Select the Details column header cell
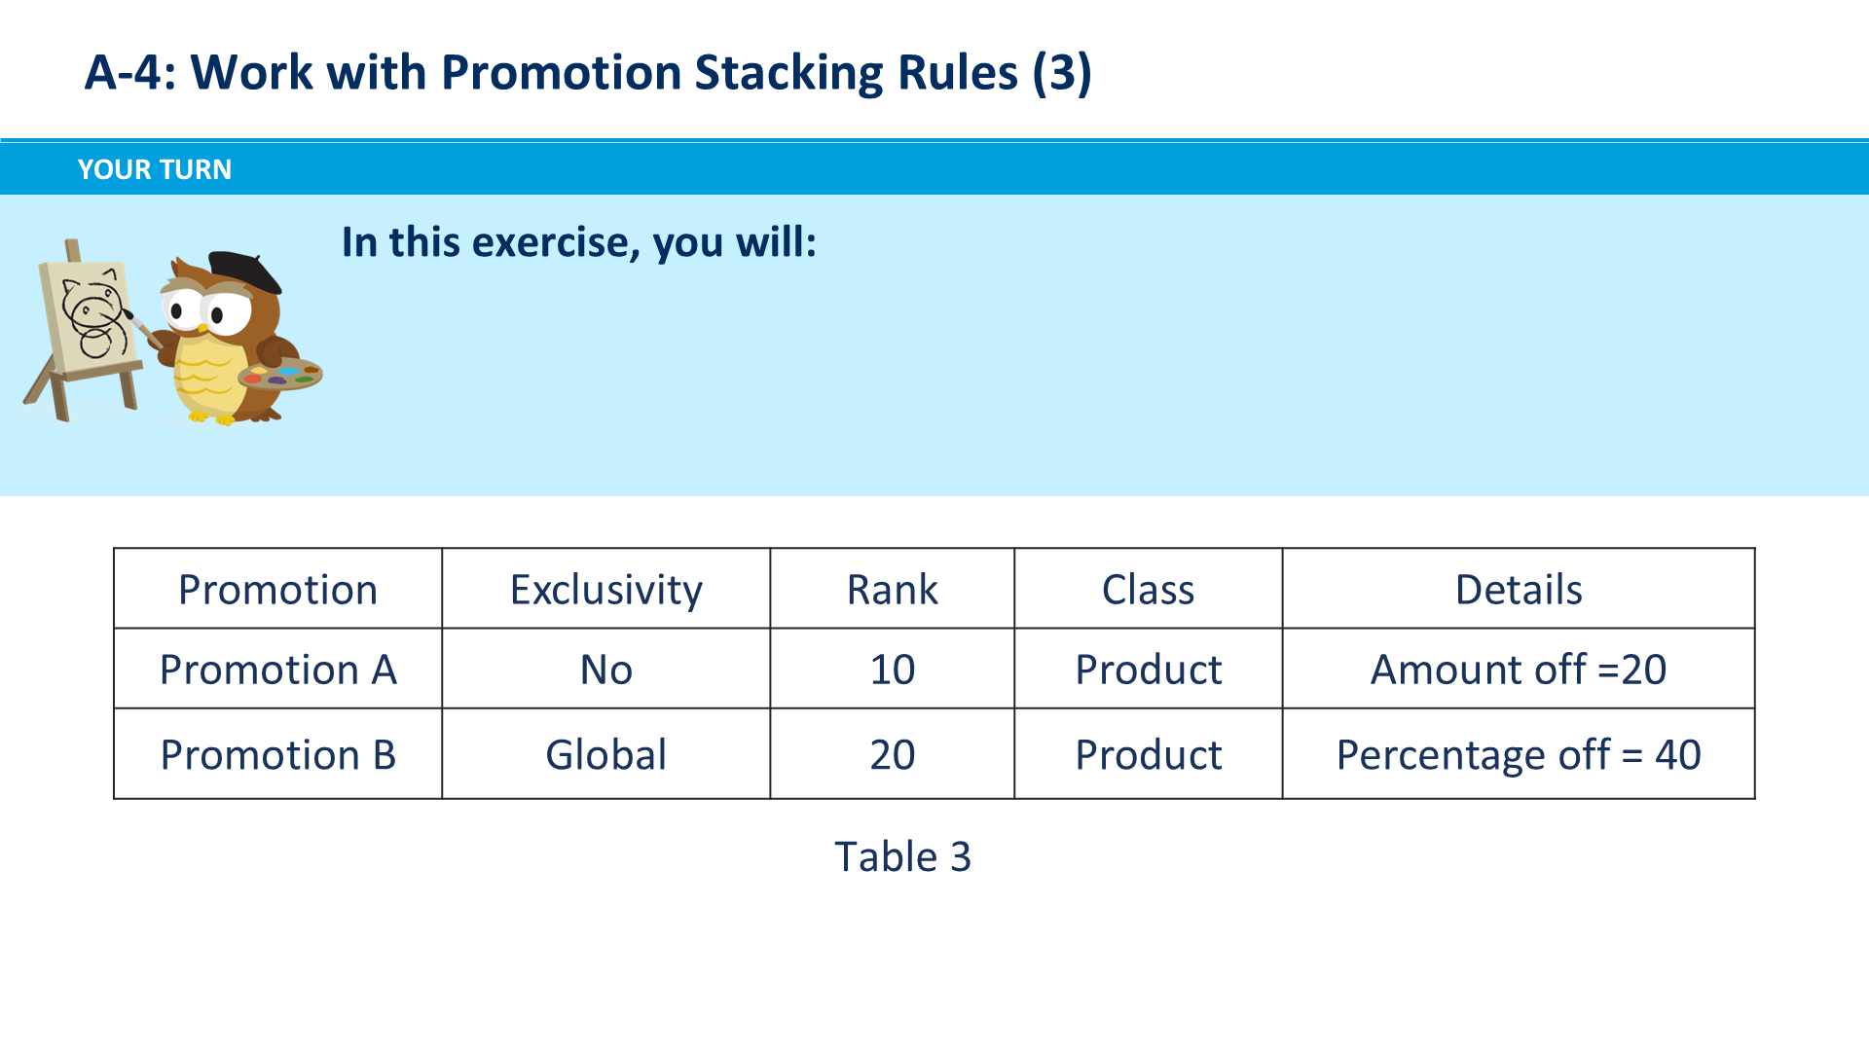The width and height of the screenshot is (1869, 1051). tap(1519, 589)
